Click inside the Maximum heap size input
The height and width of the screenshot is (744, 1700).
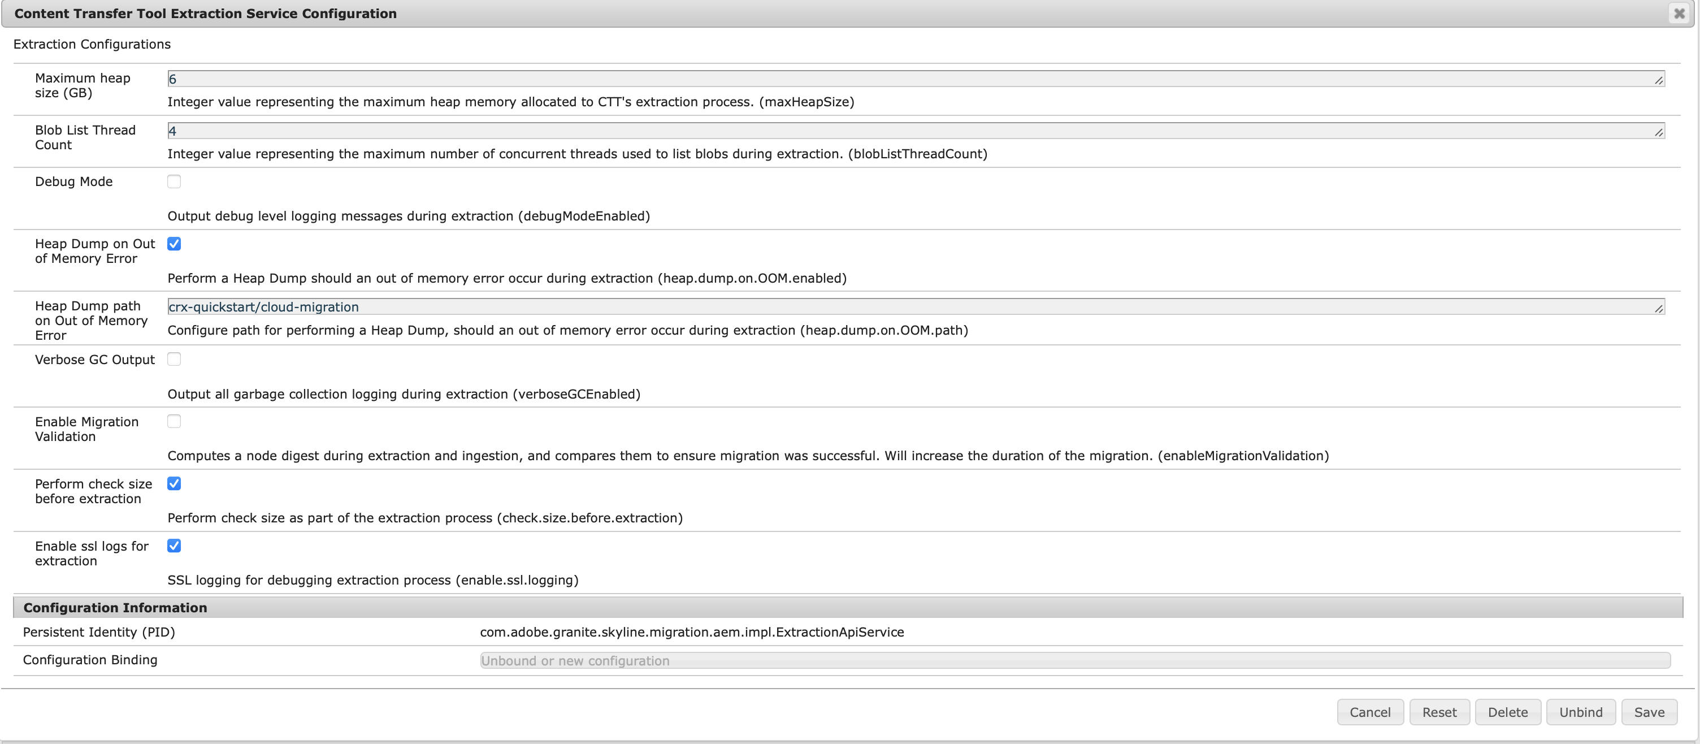pos(910,79)
